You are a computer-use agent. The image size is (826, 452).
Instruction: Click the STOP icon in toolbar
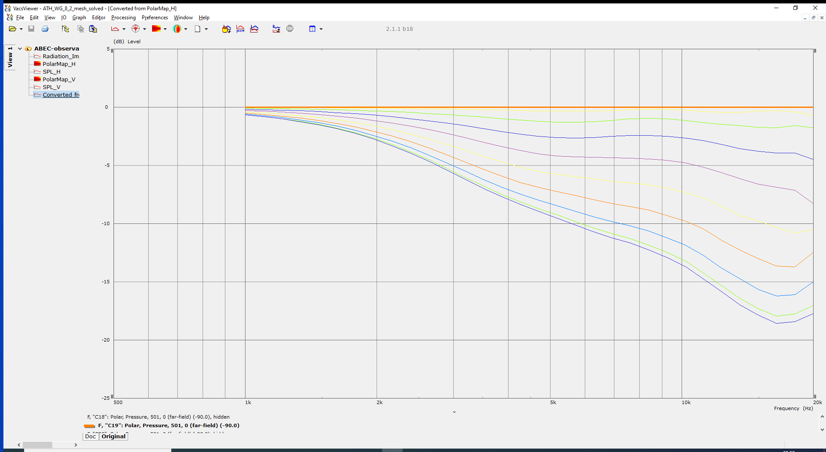tap(290, 29)
